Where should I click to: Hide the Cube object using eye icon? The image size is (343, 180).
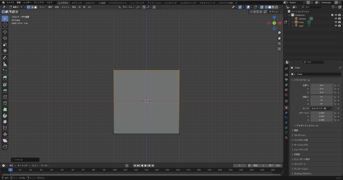point(336,22)
